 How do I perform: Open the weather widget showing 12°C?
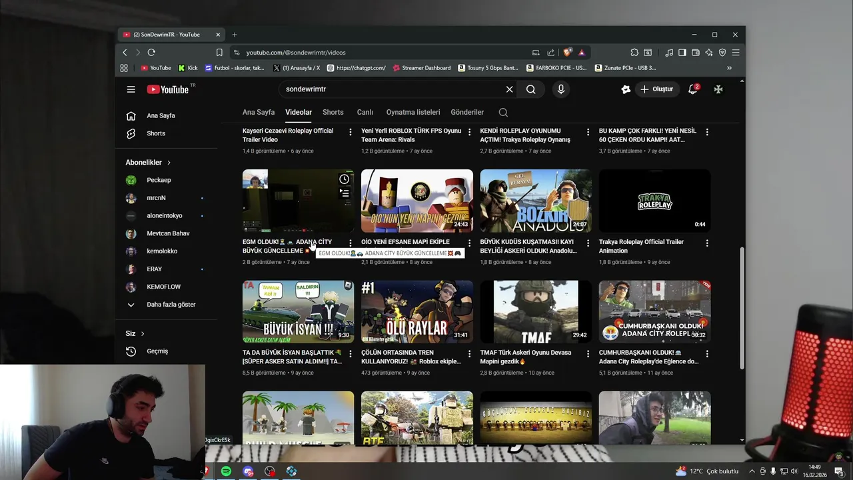[707, 471]
